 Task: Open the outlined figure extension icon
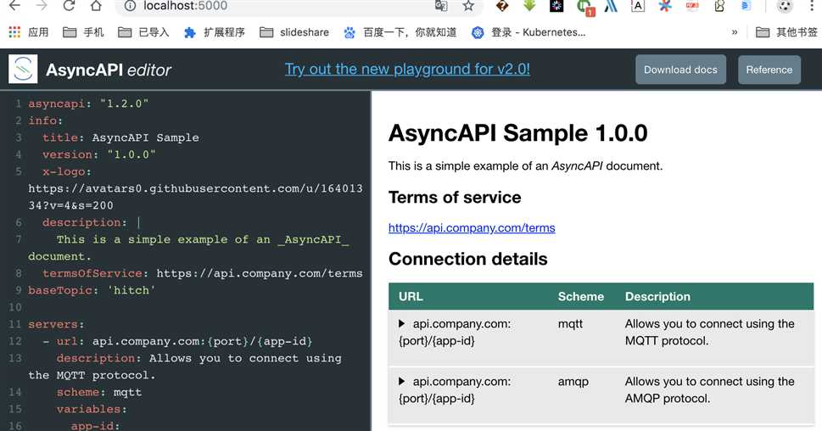[x=719, y=6]
